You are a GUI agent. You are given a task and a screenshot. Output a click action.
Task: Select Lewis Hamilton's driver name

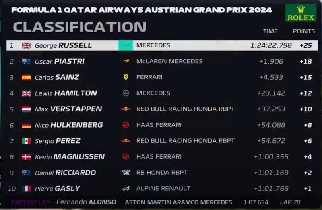click(x=66, y=93)
